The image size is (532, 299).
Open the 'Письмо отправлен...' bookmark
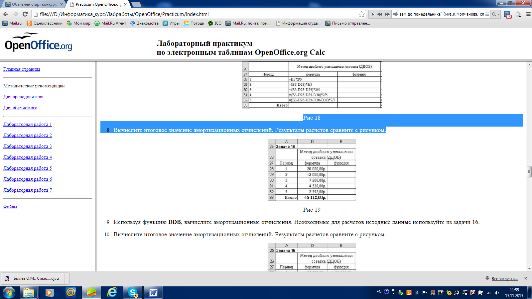click(348, 23)
